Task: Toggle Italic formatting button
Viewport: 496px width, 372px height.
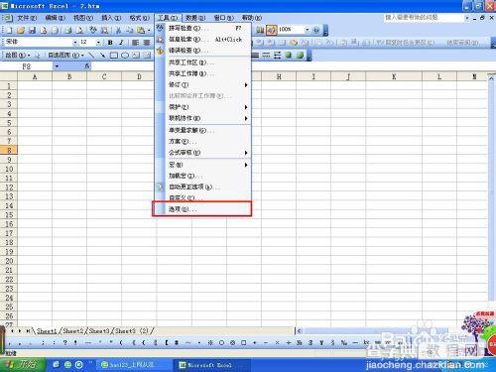Action: click(x=121, y=43)
